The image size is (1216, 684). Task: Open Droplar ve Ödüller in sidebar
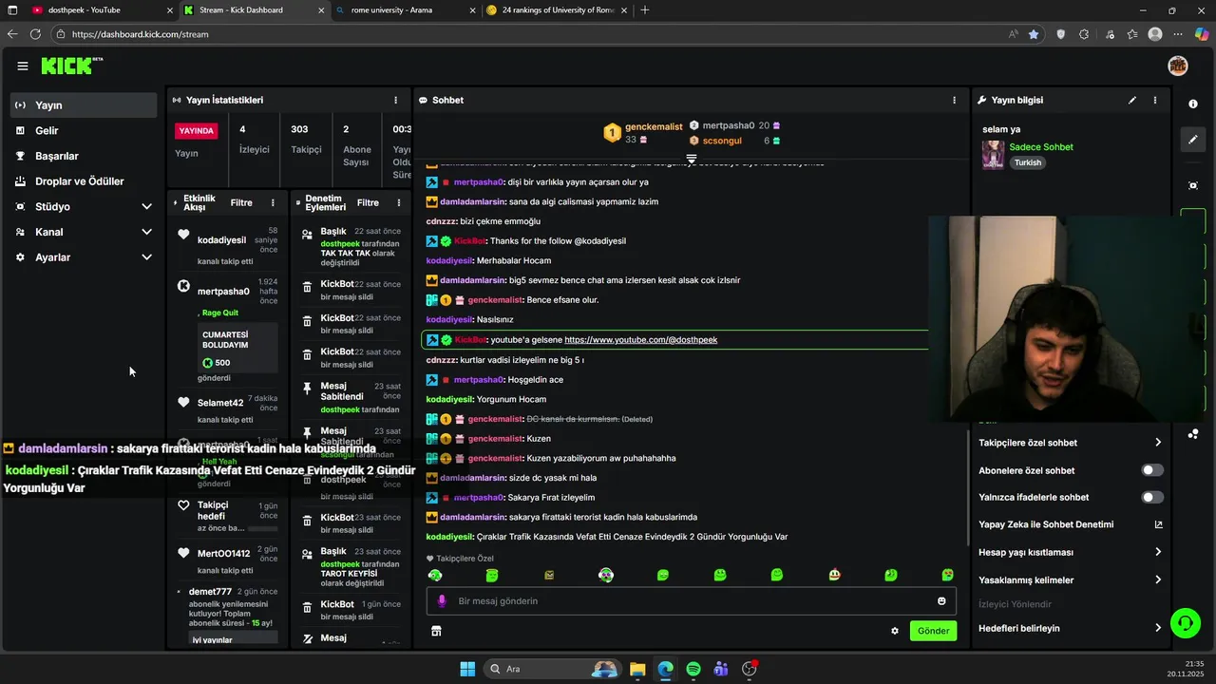84,181
